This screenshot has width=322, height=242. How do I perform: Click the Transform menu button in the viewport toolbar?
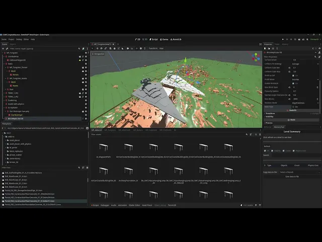(153, 48)
